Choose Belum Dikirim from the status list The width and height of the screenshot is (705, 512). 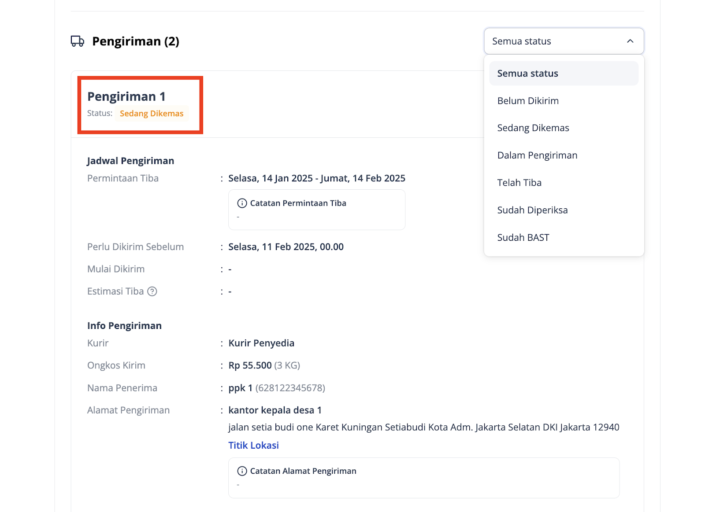[x=564, y=101]
